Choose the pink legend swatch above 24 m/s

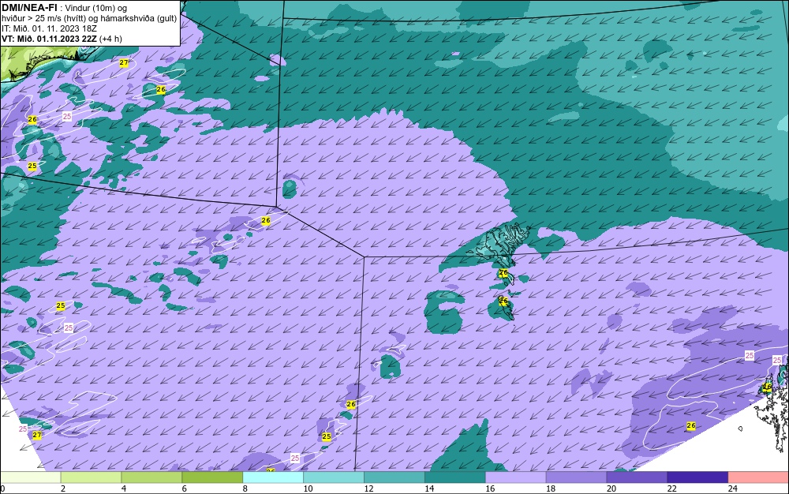pyautogui.click(x=758, y=477)
